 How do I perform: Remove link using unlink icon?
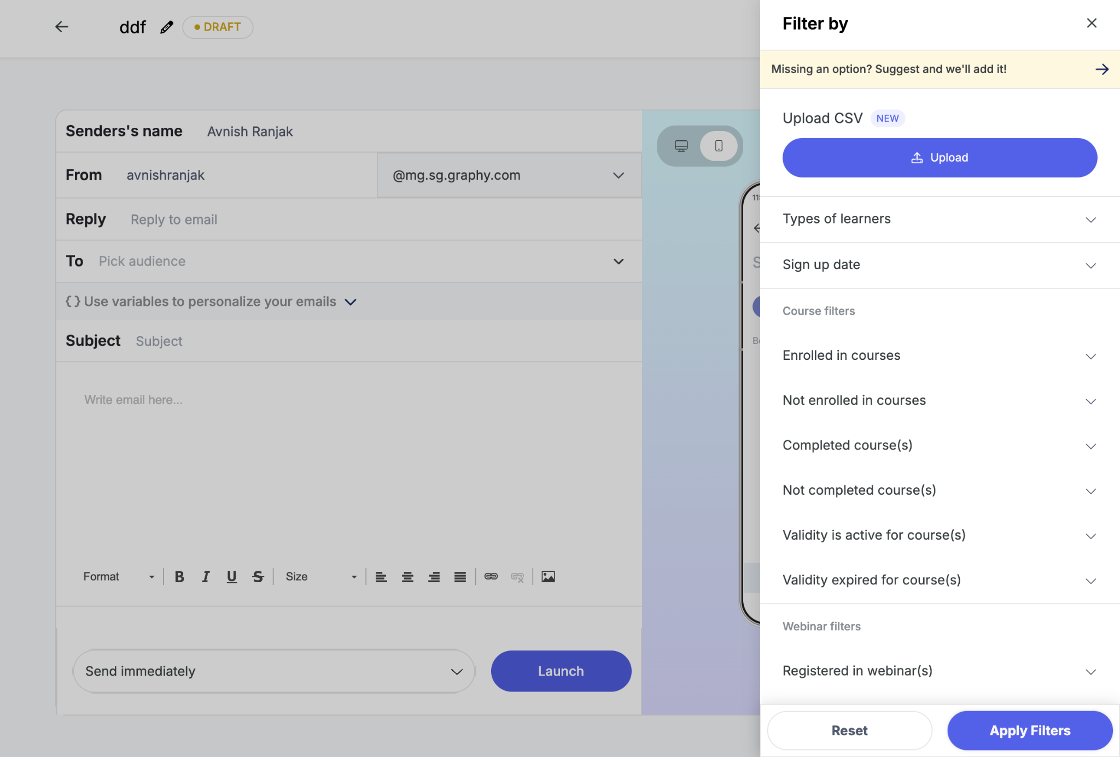[x=517, y=577]
